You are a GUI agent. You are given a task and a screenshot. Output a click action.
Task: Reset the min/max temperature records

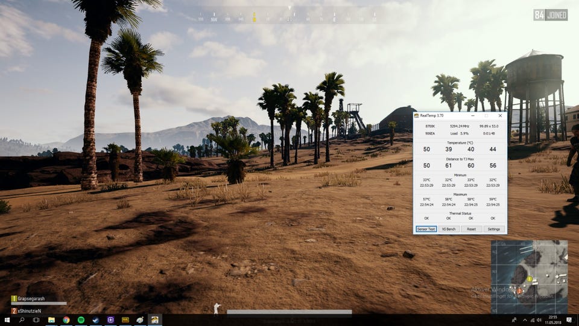click(x=471, y=229)
